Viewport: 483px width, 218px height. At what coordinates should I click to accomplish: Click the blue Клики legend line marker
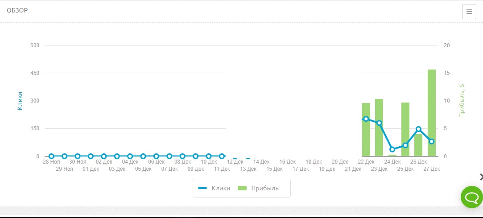(202, 188)
